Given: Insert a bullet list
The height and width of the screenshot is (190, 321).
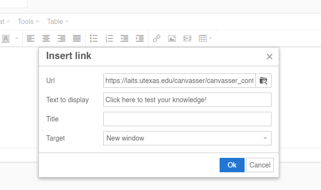Looking at the screenshot, I should (94, 38).
